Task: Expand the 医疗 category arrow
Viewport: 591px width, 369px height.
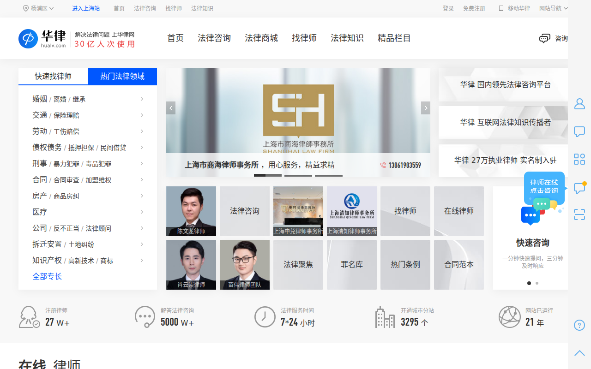Action: click(142, 212)
